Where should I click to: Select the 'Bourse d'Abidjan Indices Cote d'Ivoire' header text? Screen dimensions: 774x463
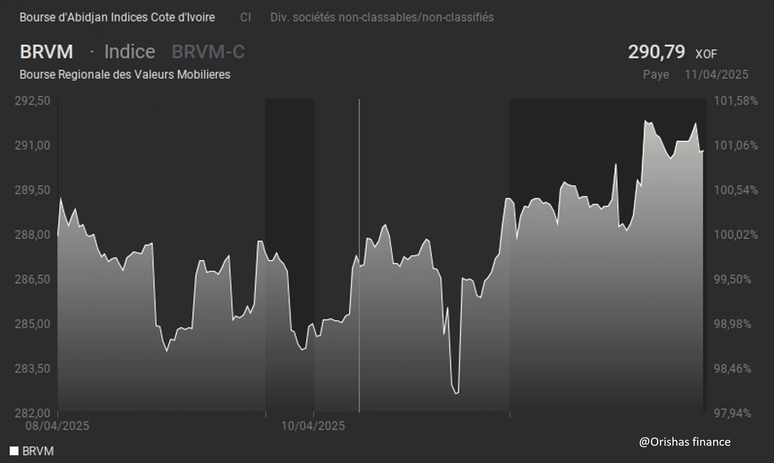tap(117, 17)
